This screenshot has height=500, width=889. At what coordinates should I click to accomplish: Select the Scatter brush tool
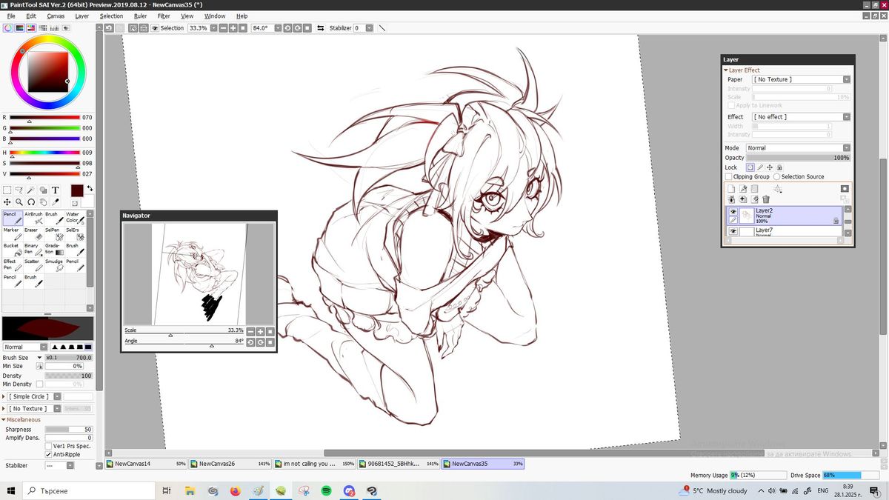[x=33, y=265]
